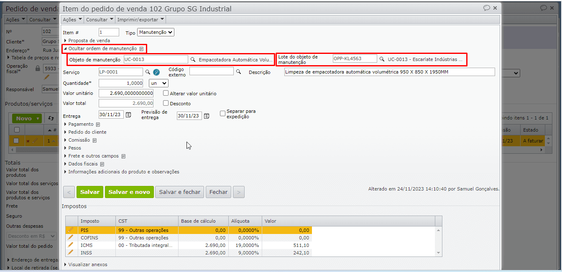Click the Valor unitário input field
562x272 pixels.
pos(126,93)
